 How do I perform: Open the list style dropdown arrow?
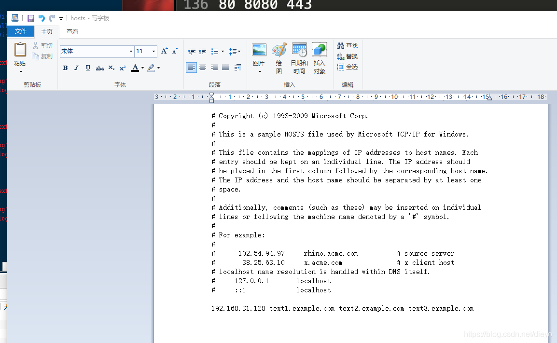223,52
